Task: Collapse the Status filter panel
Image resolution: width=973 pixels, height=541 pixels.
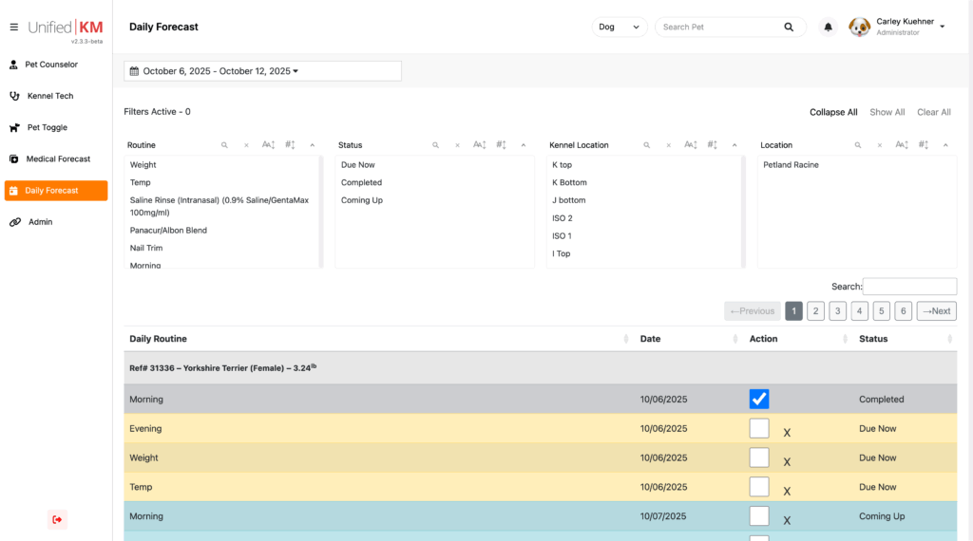Action: tap(524, 145)
